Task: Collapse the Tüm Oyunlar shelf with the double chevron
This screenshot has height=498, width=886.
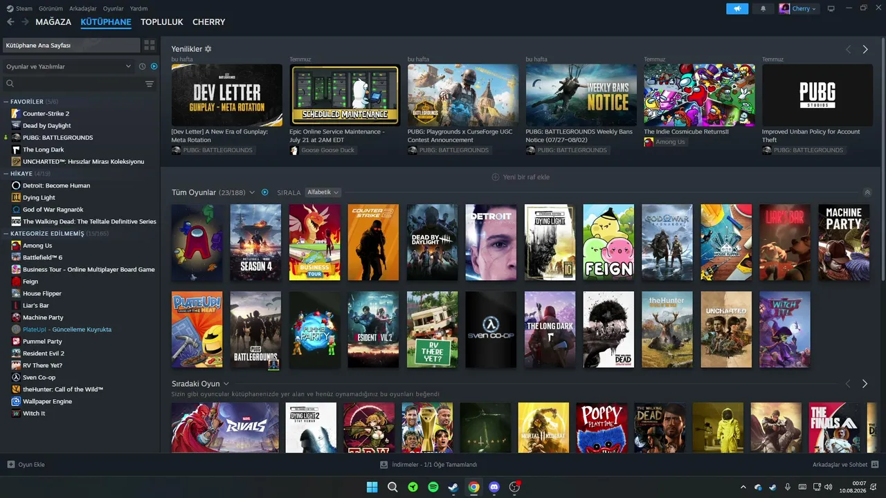Action: pyautogui.click(x=867, y=192)
